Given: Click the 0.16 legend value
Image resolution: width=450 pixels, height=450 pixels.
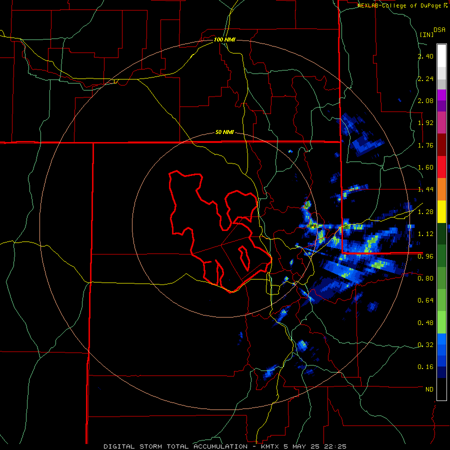Looking at the screenshot, I should pos(425,367).
